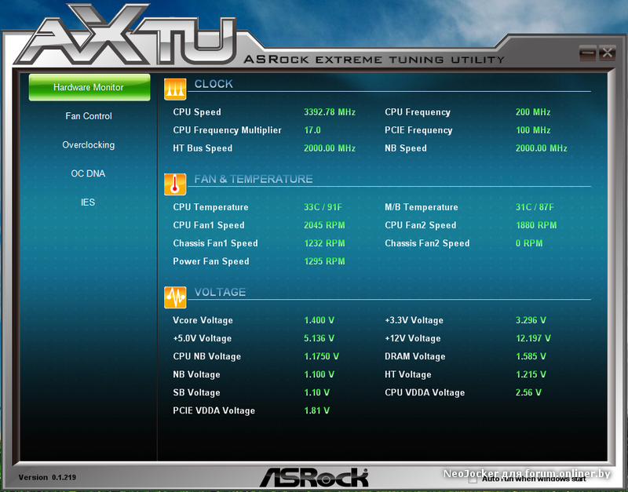This screenshot has height=492, width=628.
Task: Click CPU Frequency value 200 MHz
Action: pos(533,112)
